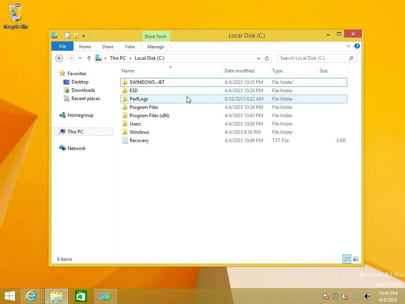Select the Windows folder
This screenshot has width=405, height=304.
(x=233, y=132)
